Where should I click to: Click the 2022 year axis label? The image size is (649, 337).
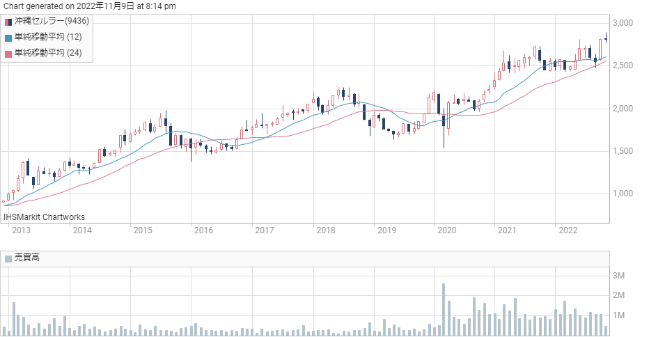click(x=568, y=230)
